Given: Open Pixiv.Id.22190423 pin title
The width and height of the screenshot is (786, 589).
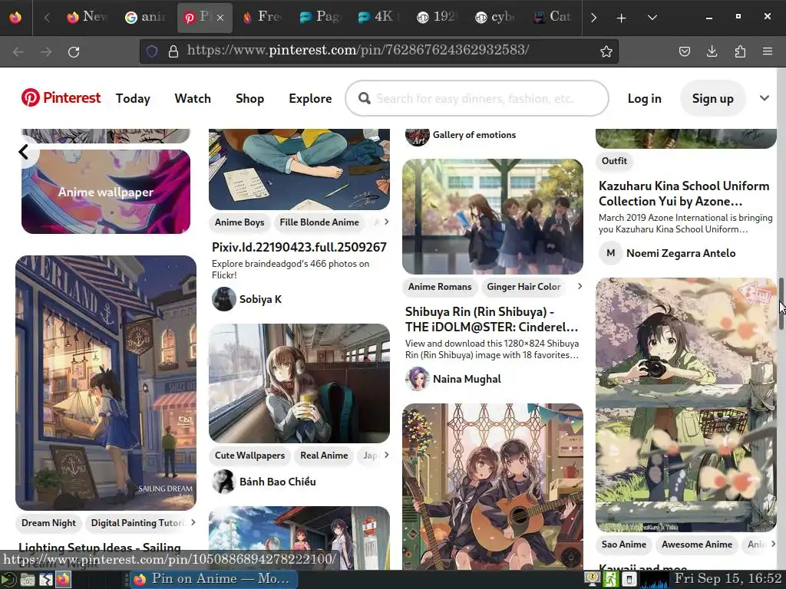Looking at the screenshot, I should click(299, 247).
